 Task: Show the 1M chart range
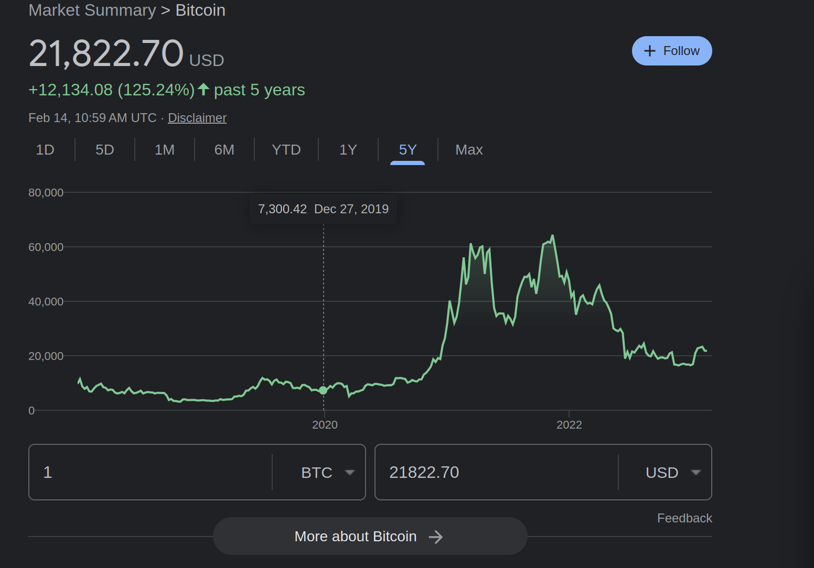tap(164, 150)
